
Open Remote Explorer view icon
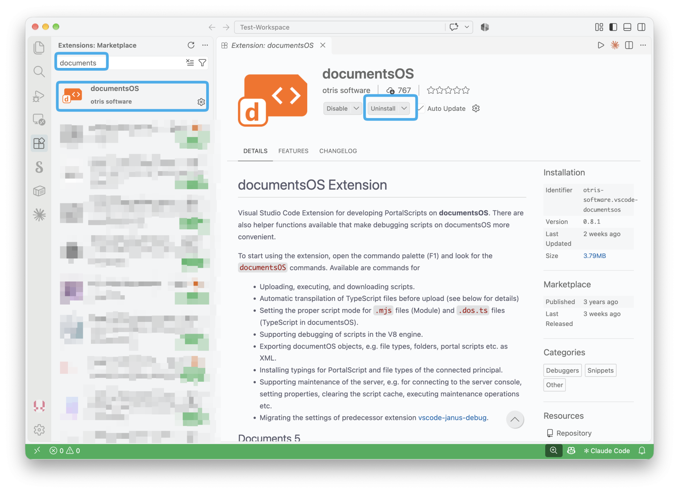(39, 119)
